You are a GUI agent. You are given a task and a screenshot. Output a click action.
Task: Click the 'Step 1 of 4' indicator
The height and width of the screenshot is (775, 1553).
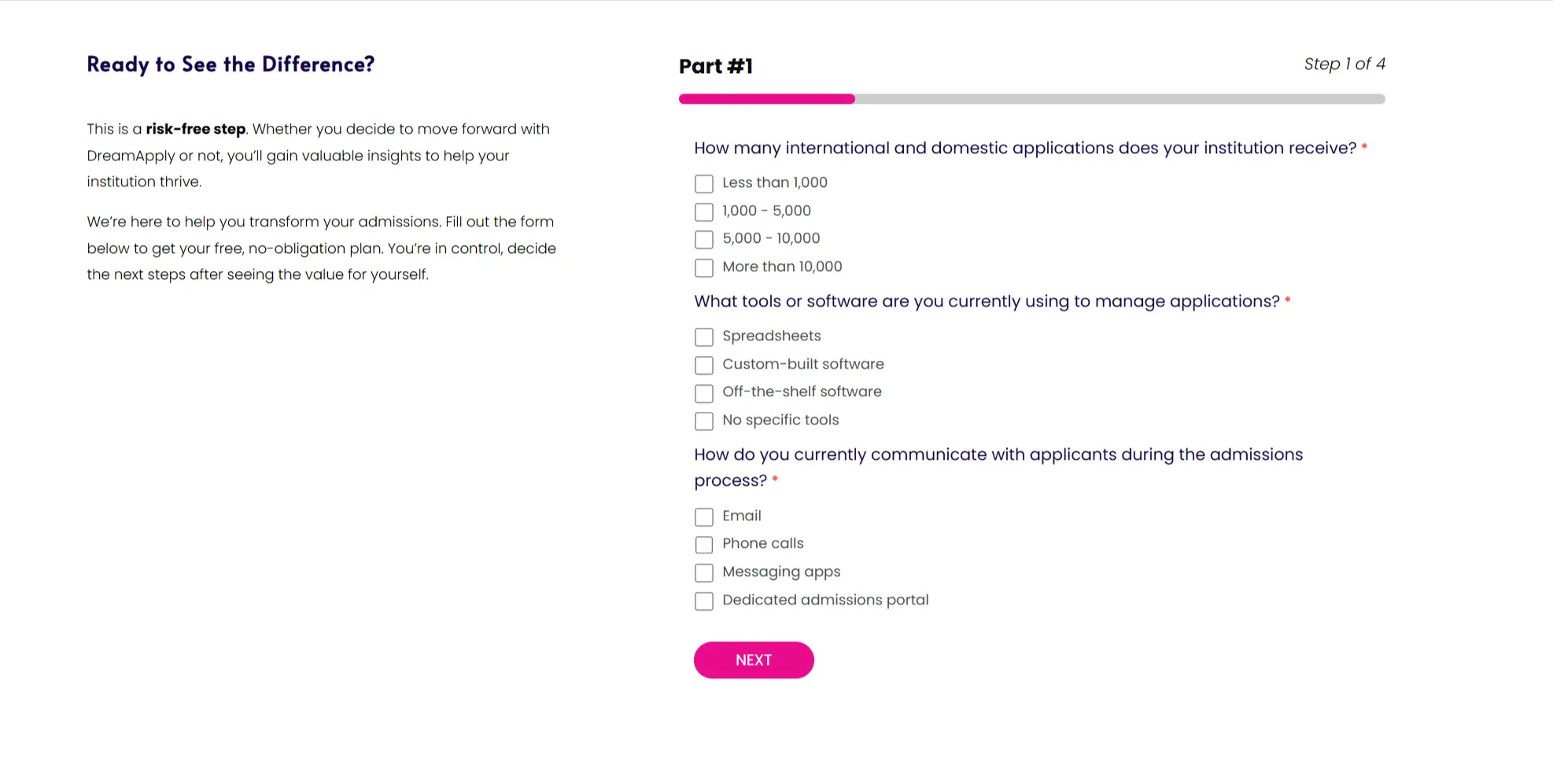click(1344, 64)
